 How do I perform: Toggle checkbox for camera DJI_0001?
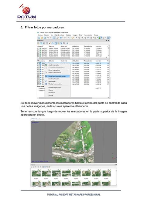click(38, 49)
